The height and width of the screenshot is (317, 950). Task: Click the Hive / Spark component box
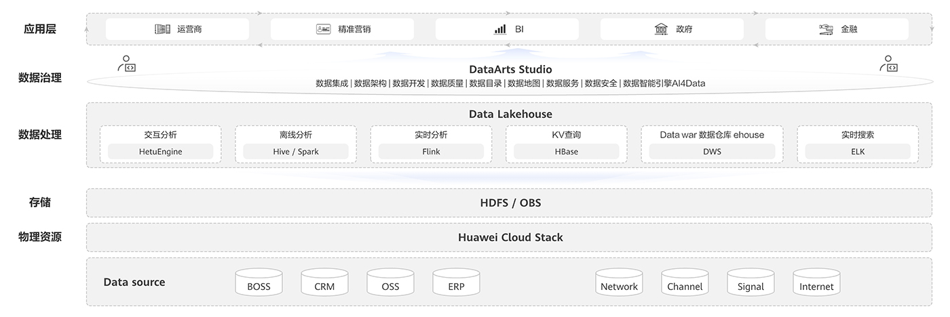point(296,152)
